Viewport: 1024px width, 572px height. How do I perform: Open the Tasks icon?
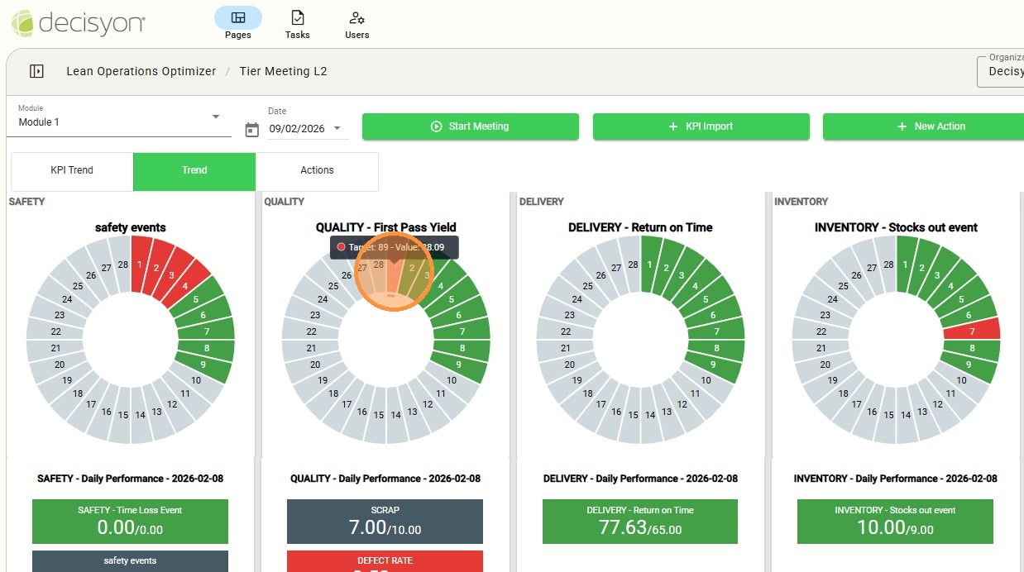298,18
